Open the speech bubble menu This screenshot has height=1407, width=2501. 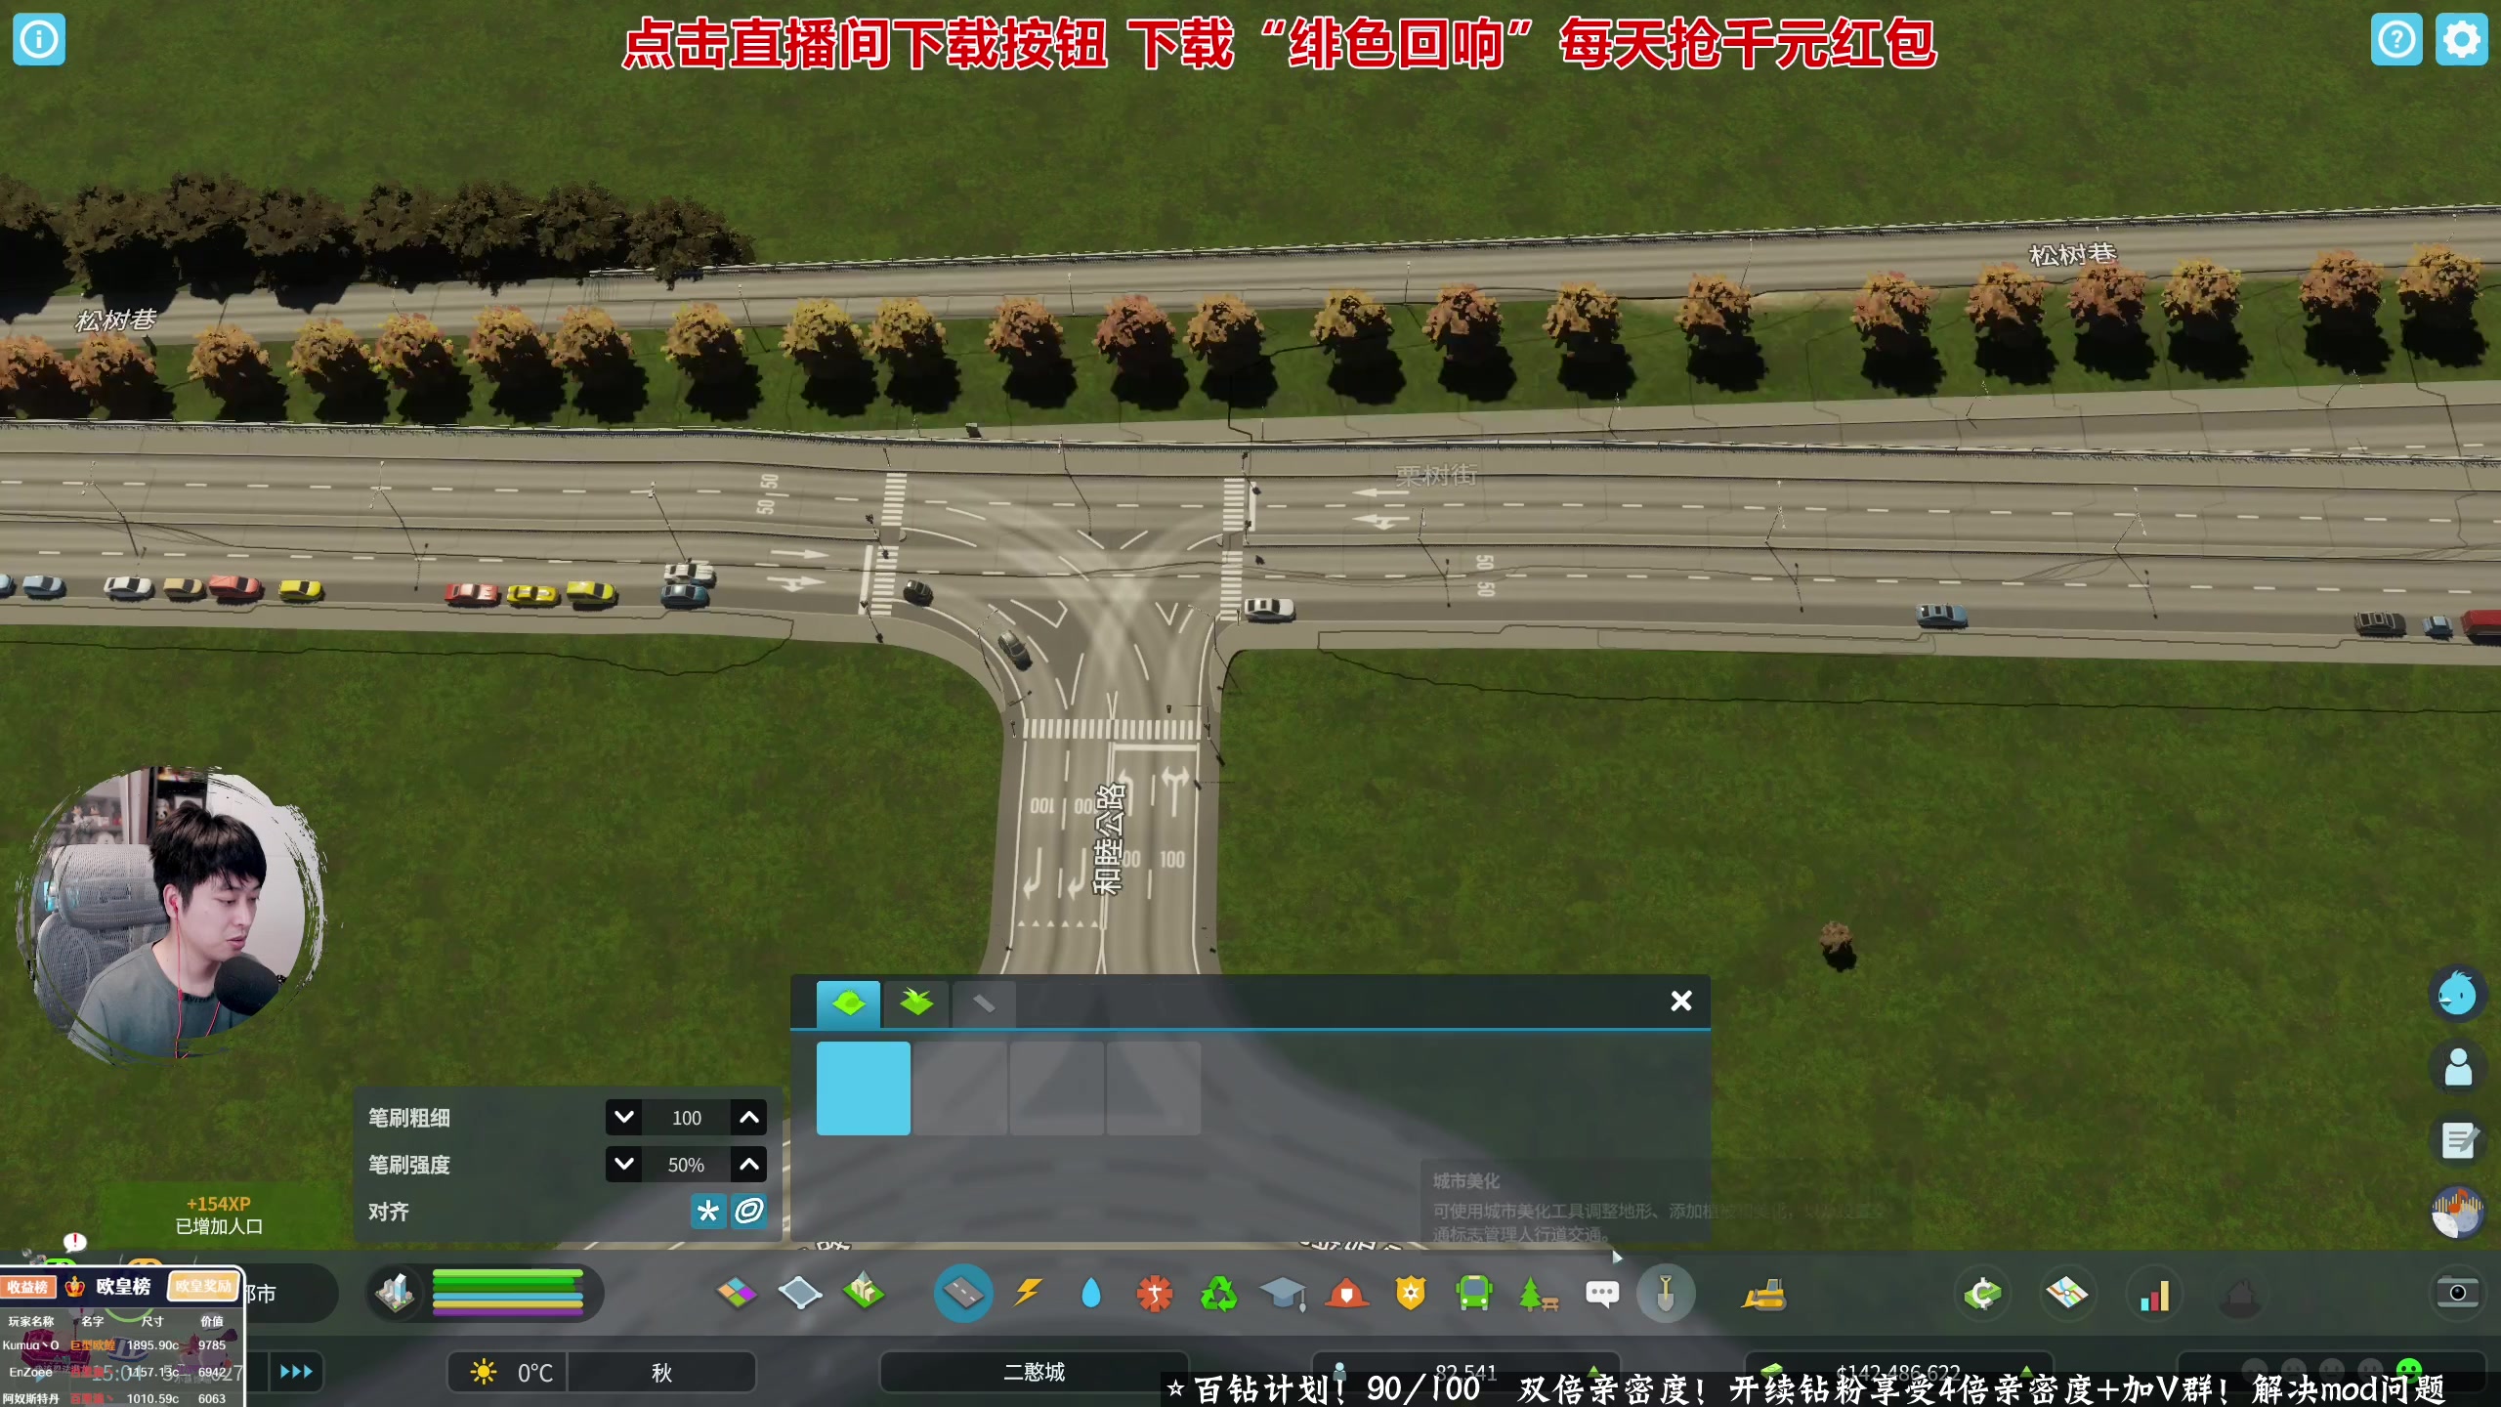(x=1602, y=1294)
